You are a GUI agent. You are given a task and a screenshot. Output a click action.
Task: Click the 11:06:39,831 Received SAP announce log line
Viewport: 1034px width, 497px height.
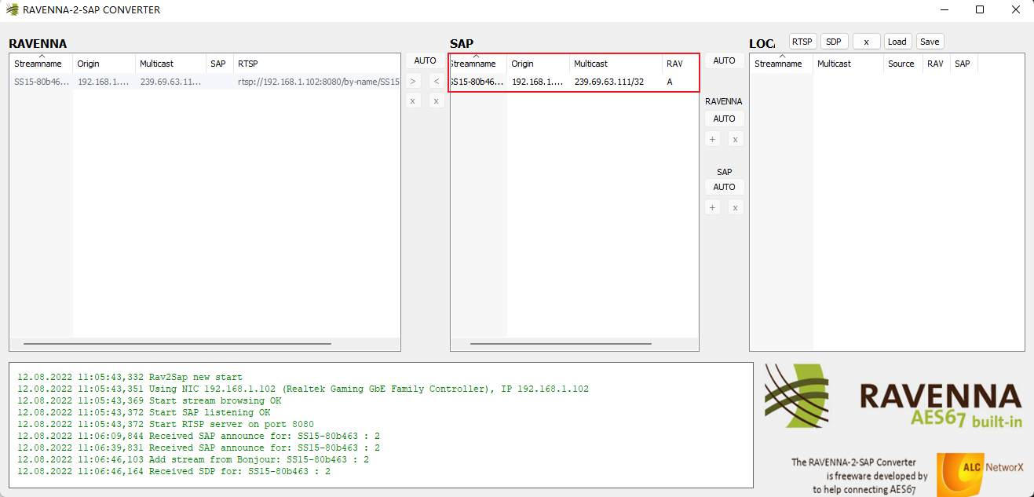(x=199, y=448)
